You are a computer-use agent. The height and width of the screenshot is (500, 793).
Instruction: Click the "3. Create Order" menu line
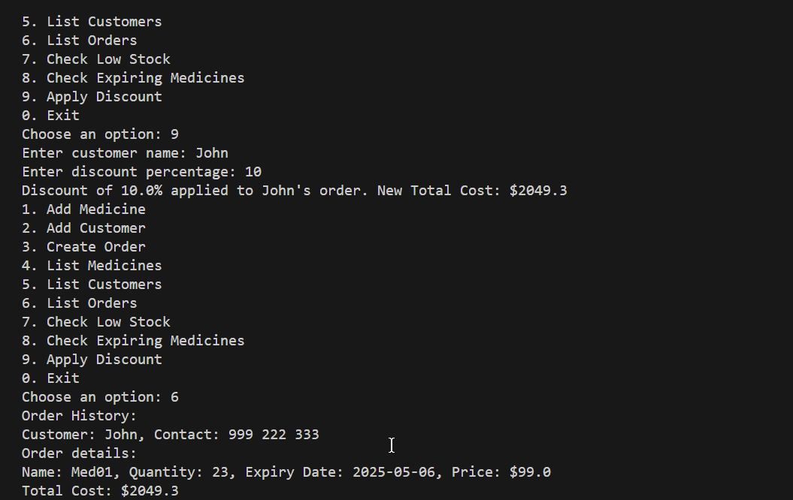tap(83, 247)
